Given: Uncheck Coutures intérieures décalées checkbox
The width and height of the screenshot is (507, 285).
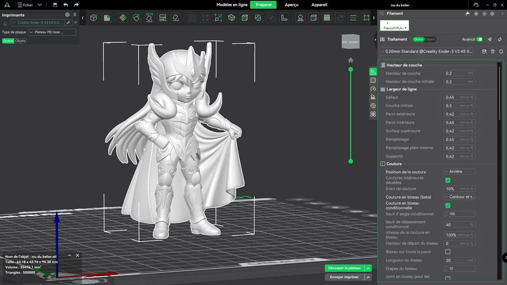Looking at the screenshot, I should point(448,180).
